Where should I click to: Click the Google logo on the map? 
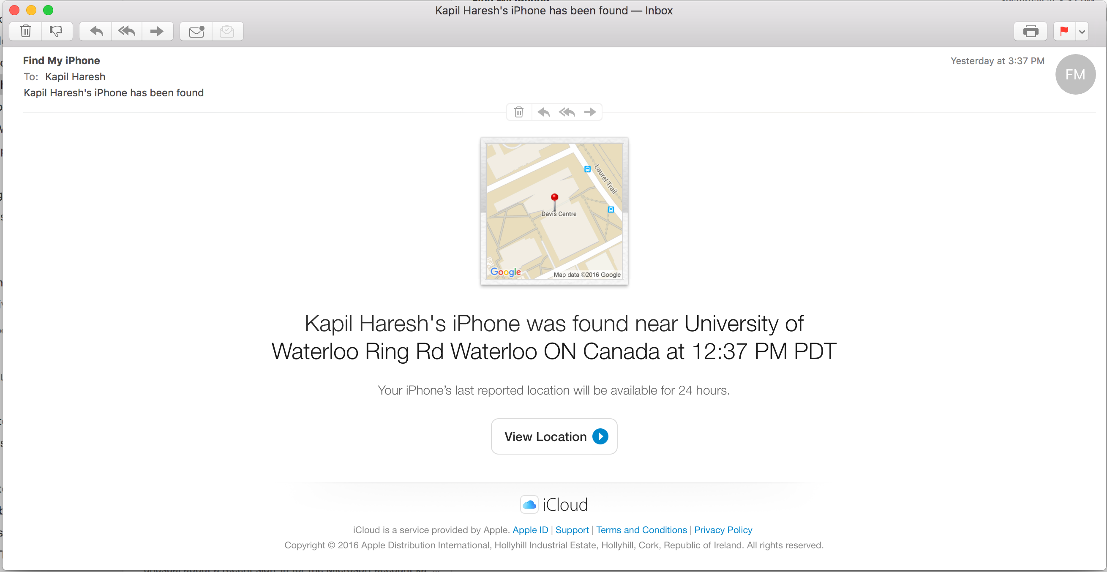[x=505, y=272]
